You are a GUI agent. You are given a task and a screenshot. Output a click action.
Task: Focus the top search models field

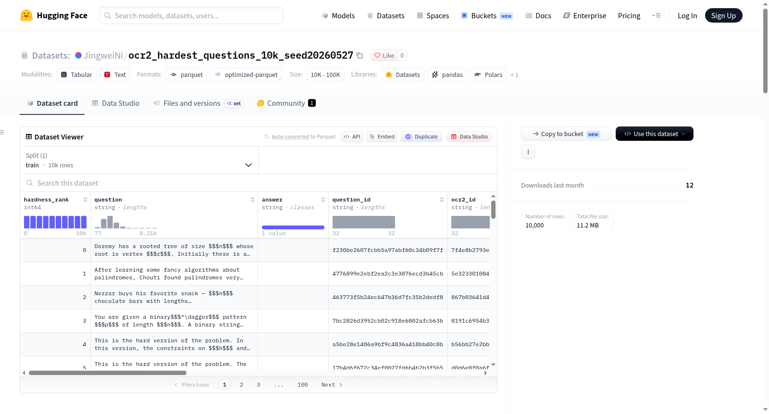coord(191,15)
